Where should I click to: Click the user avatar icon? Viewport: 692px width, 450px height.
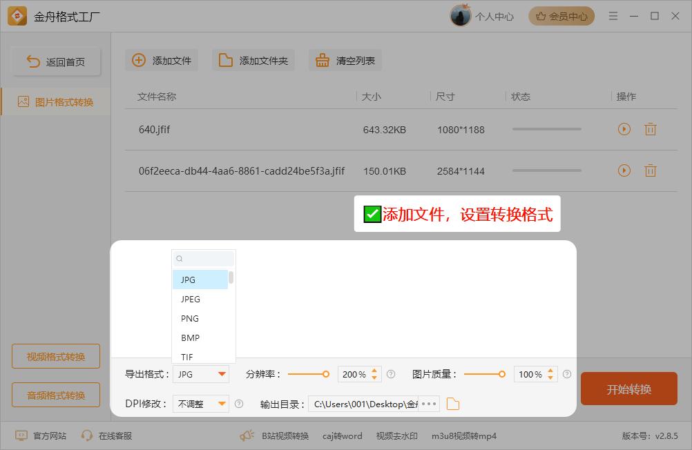pyautogui.click(x=461, y=16)
